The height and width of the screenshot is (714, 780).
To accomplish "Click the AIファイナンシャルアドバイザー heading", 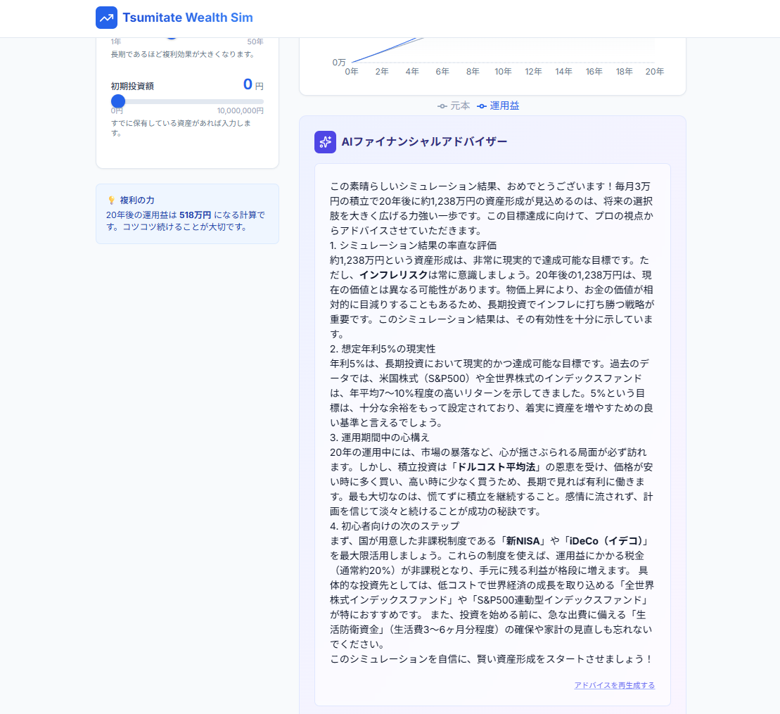I will pos(424,142).
